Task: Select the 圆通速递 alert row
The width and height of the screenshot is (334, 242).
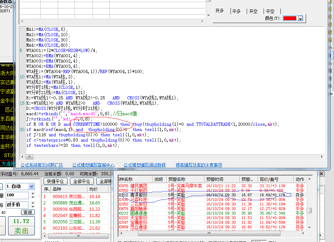Action: coord(212,213)
